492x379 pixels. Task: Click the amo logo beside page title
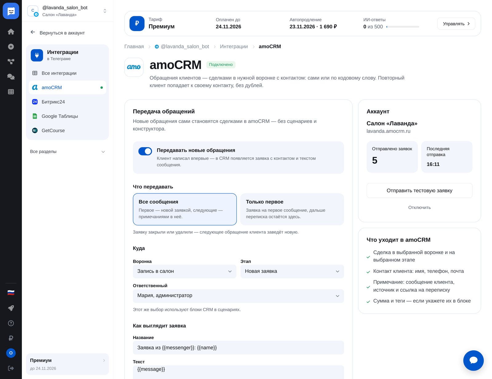[x=134, y=67]
